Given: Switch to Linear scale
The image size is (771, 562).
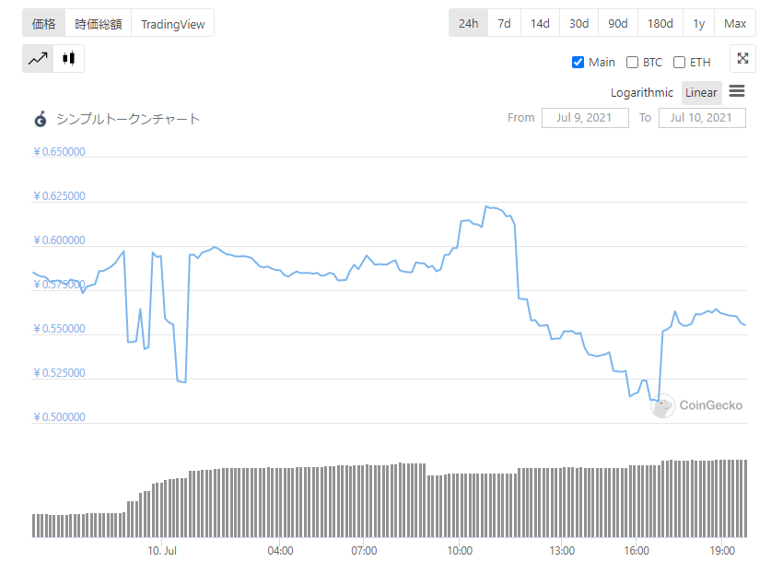Looking at the screenshot, I should click(701, 92).
